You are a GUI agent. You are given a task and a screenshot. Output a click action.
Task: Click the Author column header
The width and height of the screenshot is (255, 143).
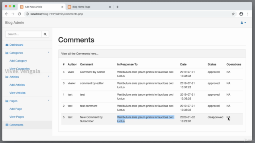pos(72,64)
